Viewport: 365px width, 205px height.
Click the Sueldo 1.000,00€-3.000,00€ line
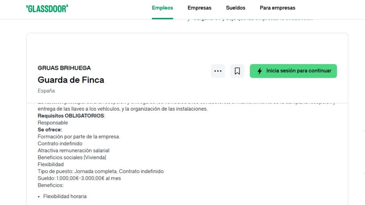[x=79, y=178]
